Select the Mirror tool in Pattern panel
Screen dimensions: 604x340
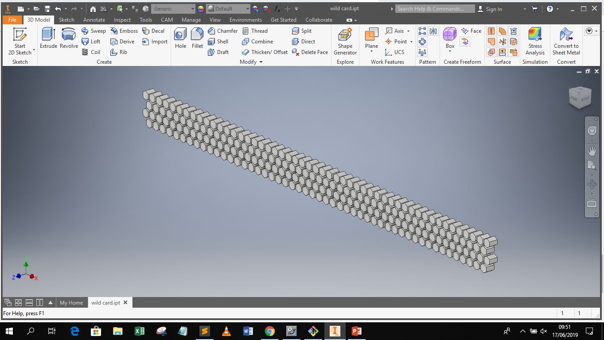point(433,31)
